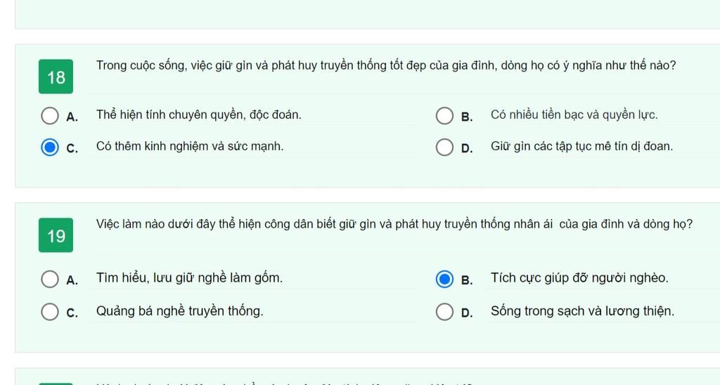Choose answer text 'Tìm hiểu, lưu giữ nghề làm gốm.'

(189, 278)
